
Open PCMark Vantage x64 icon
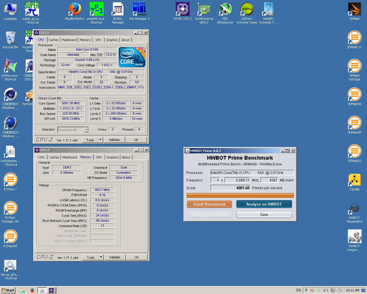click(10, 212)
